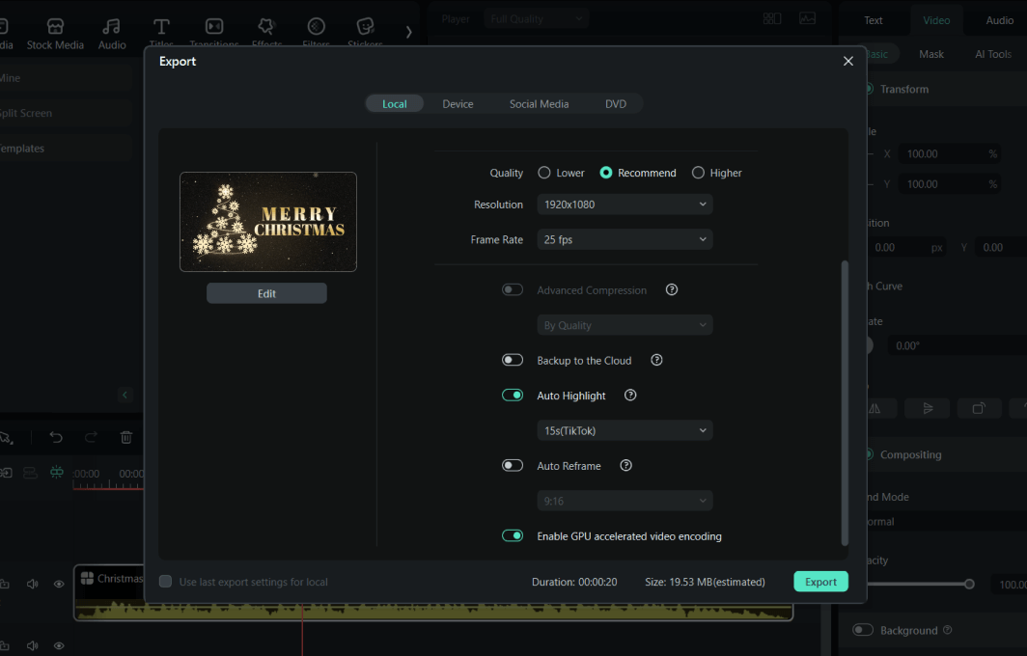Undo the last timeline action
Image resolution: width=1027 pixels, height=656 pixels.
56,437
